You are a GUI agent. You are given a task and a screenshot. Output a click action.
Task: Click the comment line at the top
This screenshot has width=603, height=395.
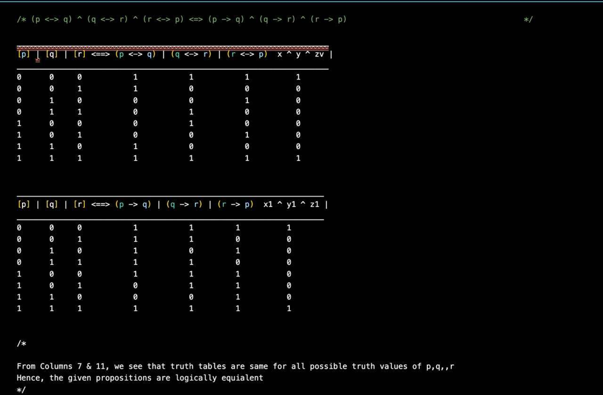[181, 19]
